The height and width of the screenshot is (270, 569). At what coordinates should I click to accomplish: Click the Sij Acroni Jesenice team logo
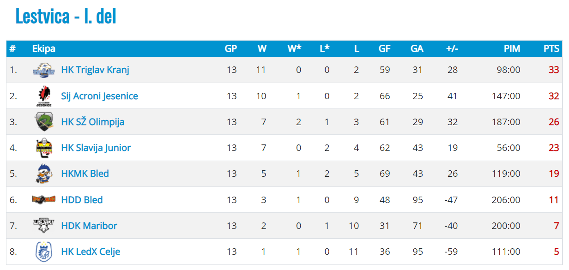(x=44, y=96)
